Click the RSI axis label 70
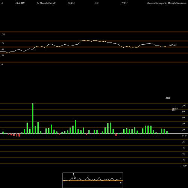This screenshot has width=188, height=188. click(3, 43)
